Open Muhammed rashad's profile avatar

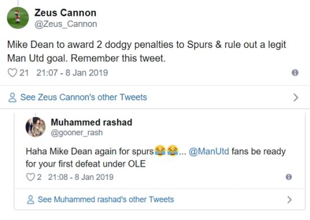point(36,127)
